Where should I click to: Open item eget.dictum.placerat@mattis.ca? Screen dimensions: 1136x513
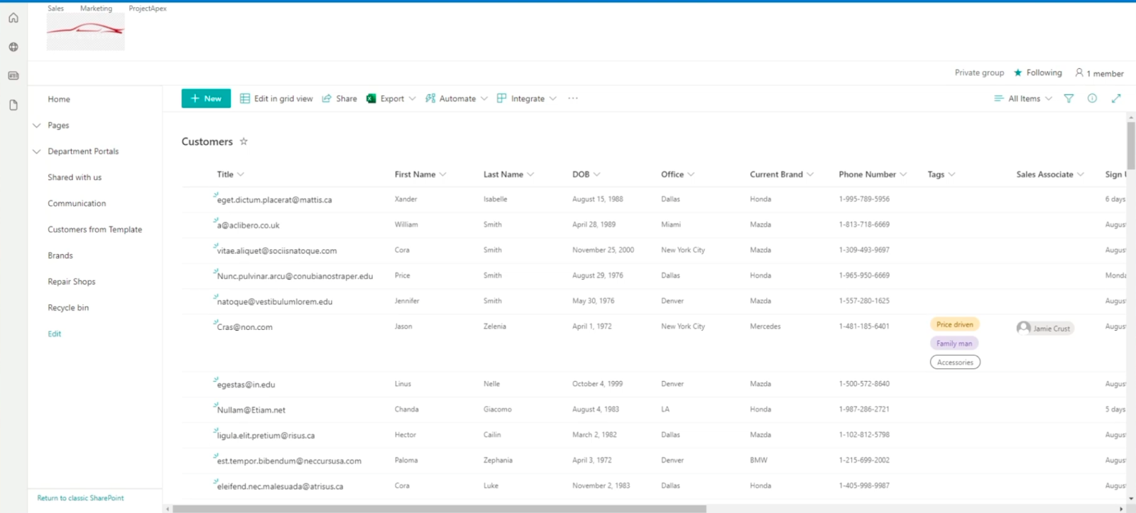pos(275,200)
